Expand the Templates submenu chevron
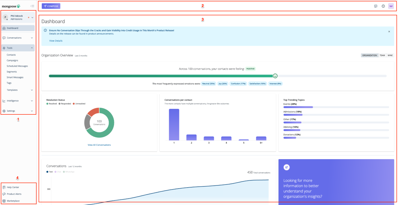The image size is (398, 205). tap(32, 90)
